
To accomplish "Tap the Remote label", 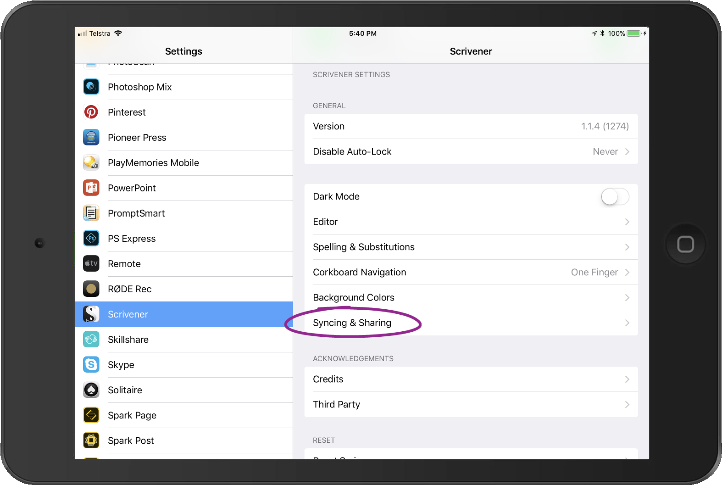I will point(124,264).
